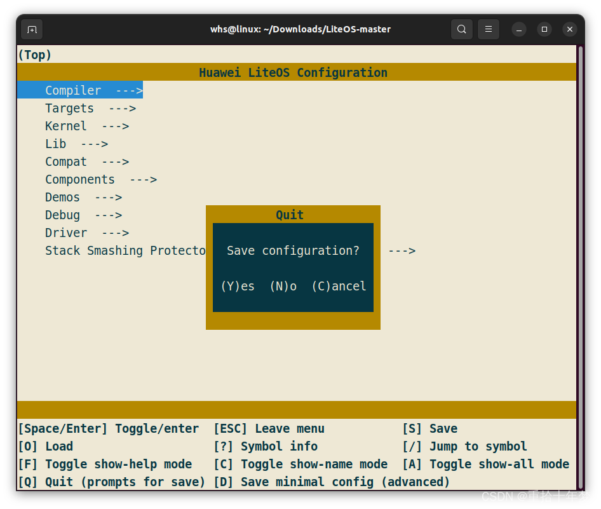Click the [Q] Quit (prompts for save) hint
This screenshot has width=601, height=509.
112,482
